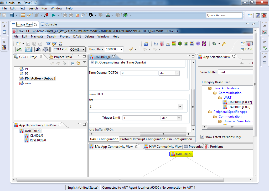Switch to Protocol Interrupt Configuration tab
Image resolution: width=269 pixels, height=191 pixels.
click(143, 139)
